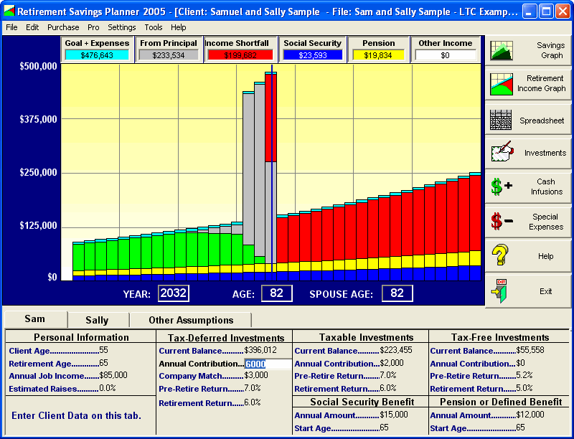Select the Company Match value $3,000
This screenshot has height=439, width=574.
pyautogui.click(x=256, y=375)
